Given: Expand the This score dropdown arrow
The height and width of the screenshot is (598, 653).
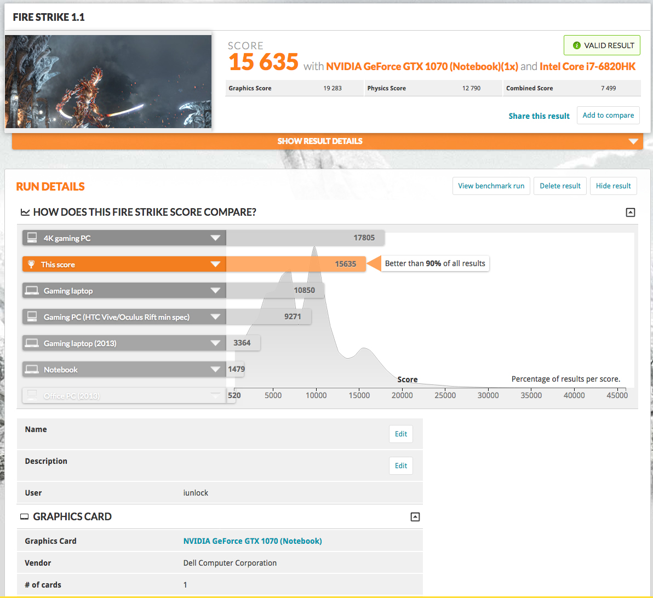Looking at the screenshot, I should pos(215,264).
